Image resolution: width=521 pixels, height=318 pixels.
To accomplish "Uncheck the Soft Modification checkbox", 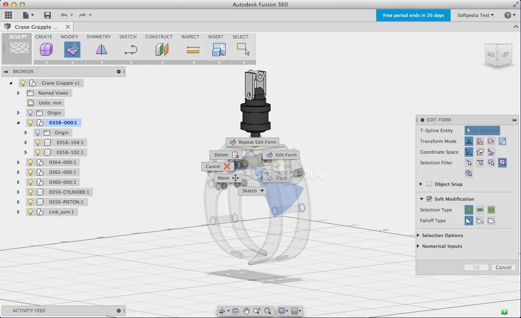I will [x=429, y=199].
